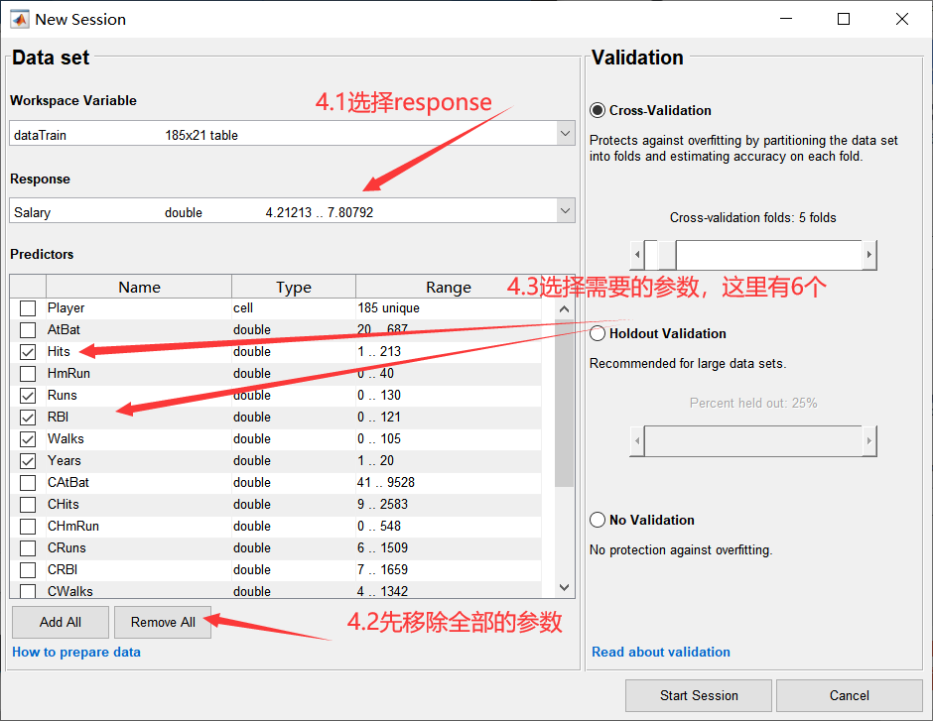The width and height of the screenshot is (933, 721).
Task: Enable the Player predictor checkbox
Action: tap(27, 307)
